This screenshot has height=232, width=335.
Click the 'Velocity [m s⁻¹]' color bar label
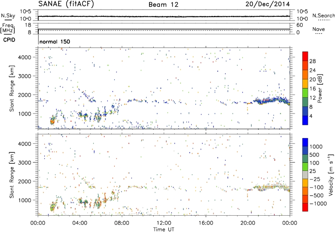(x=331, y=175)
